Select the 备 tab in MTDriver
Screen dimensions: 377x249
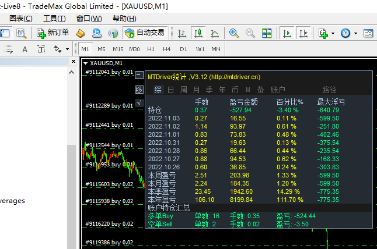[261, 90]
